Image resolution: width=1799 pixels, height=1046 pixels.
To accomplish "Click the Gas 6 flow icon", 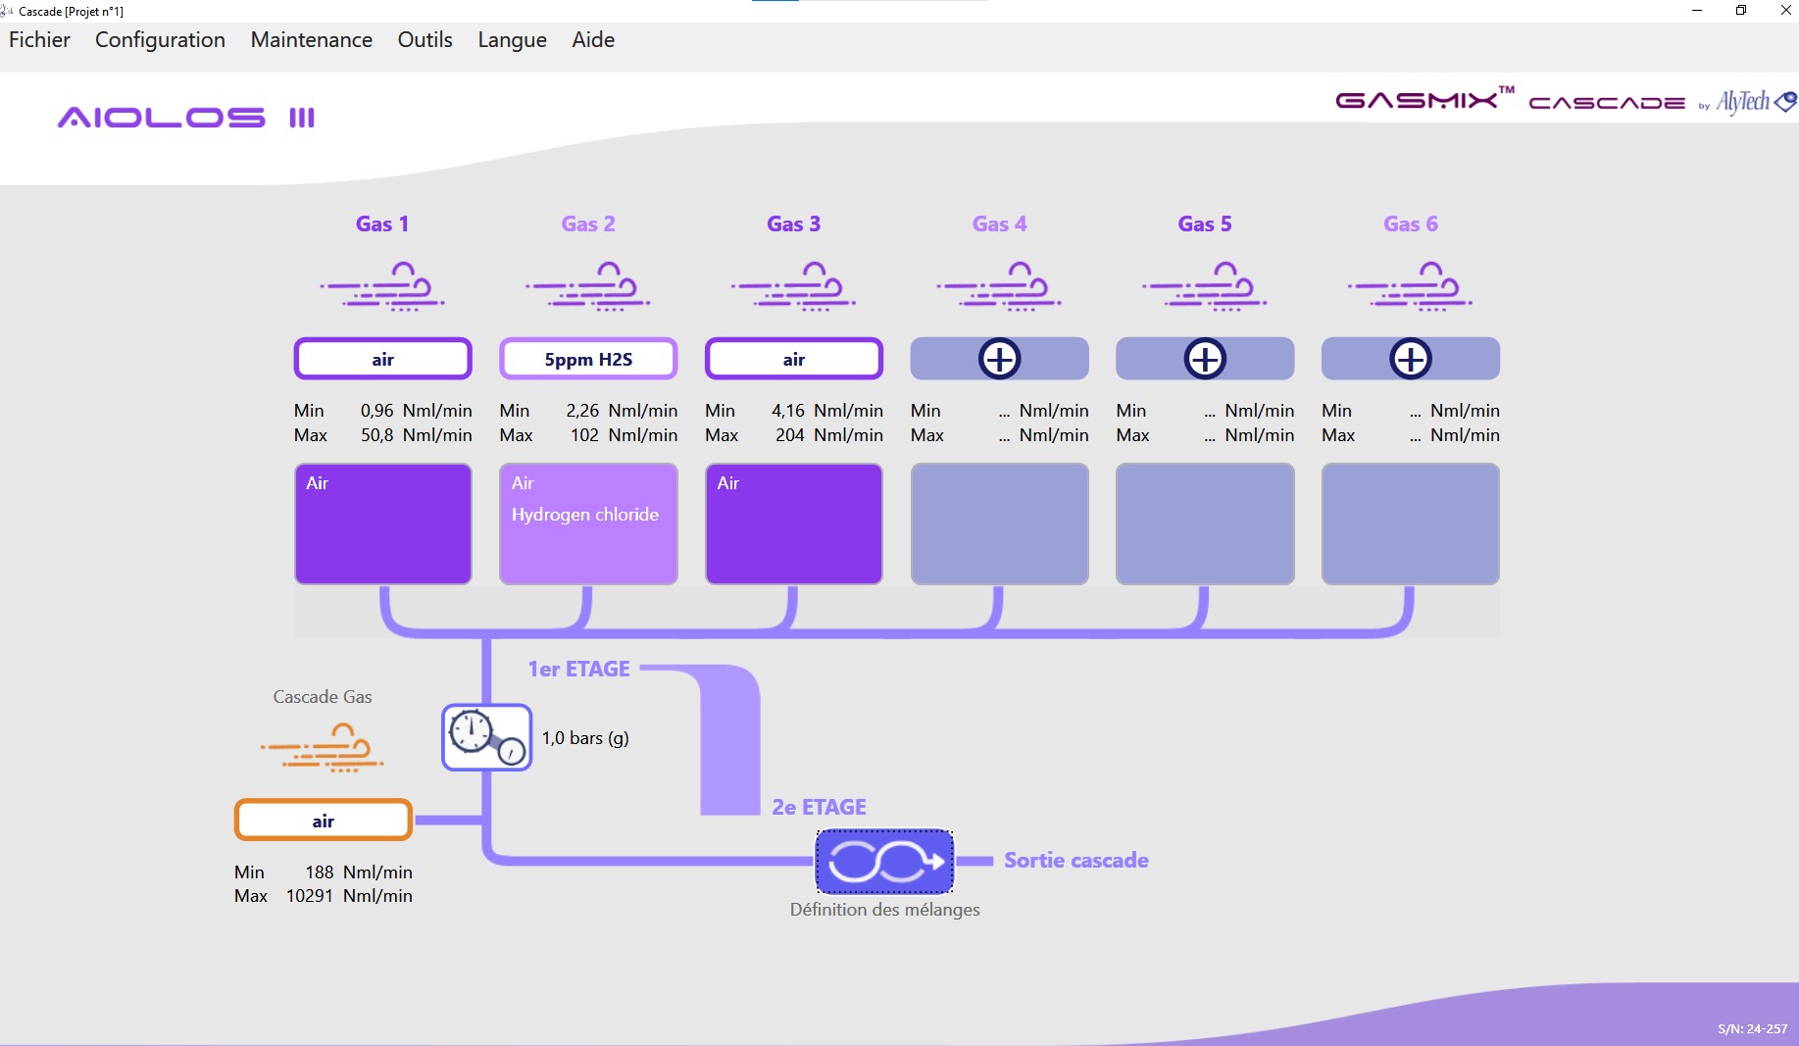I will click(x=1410, y=285).
